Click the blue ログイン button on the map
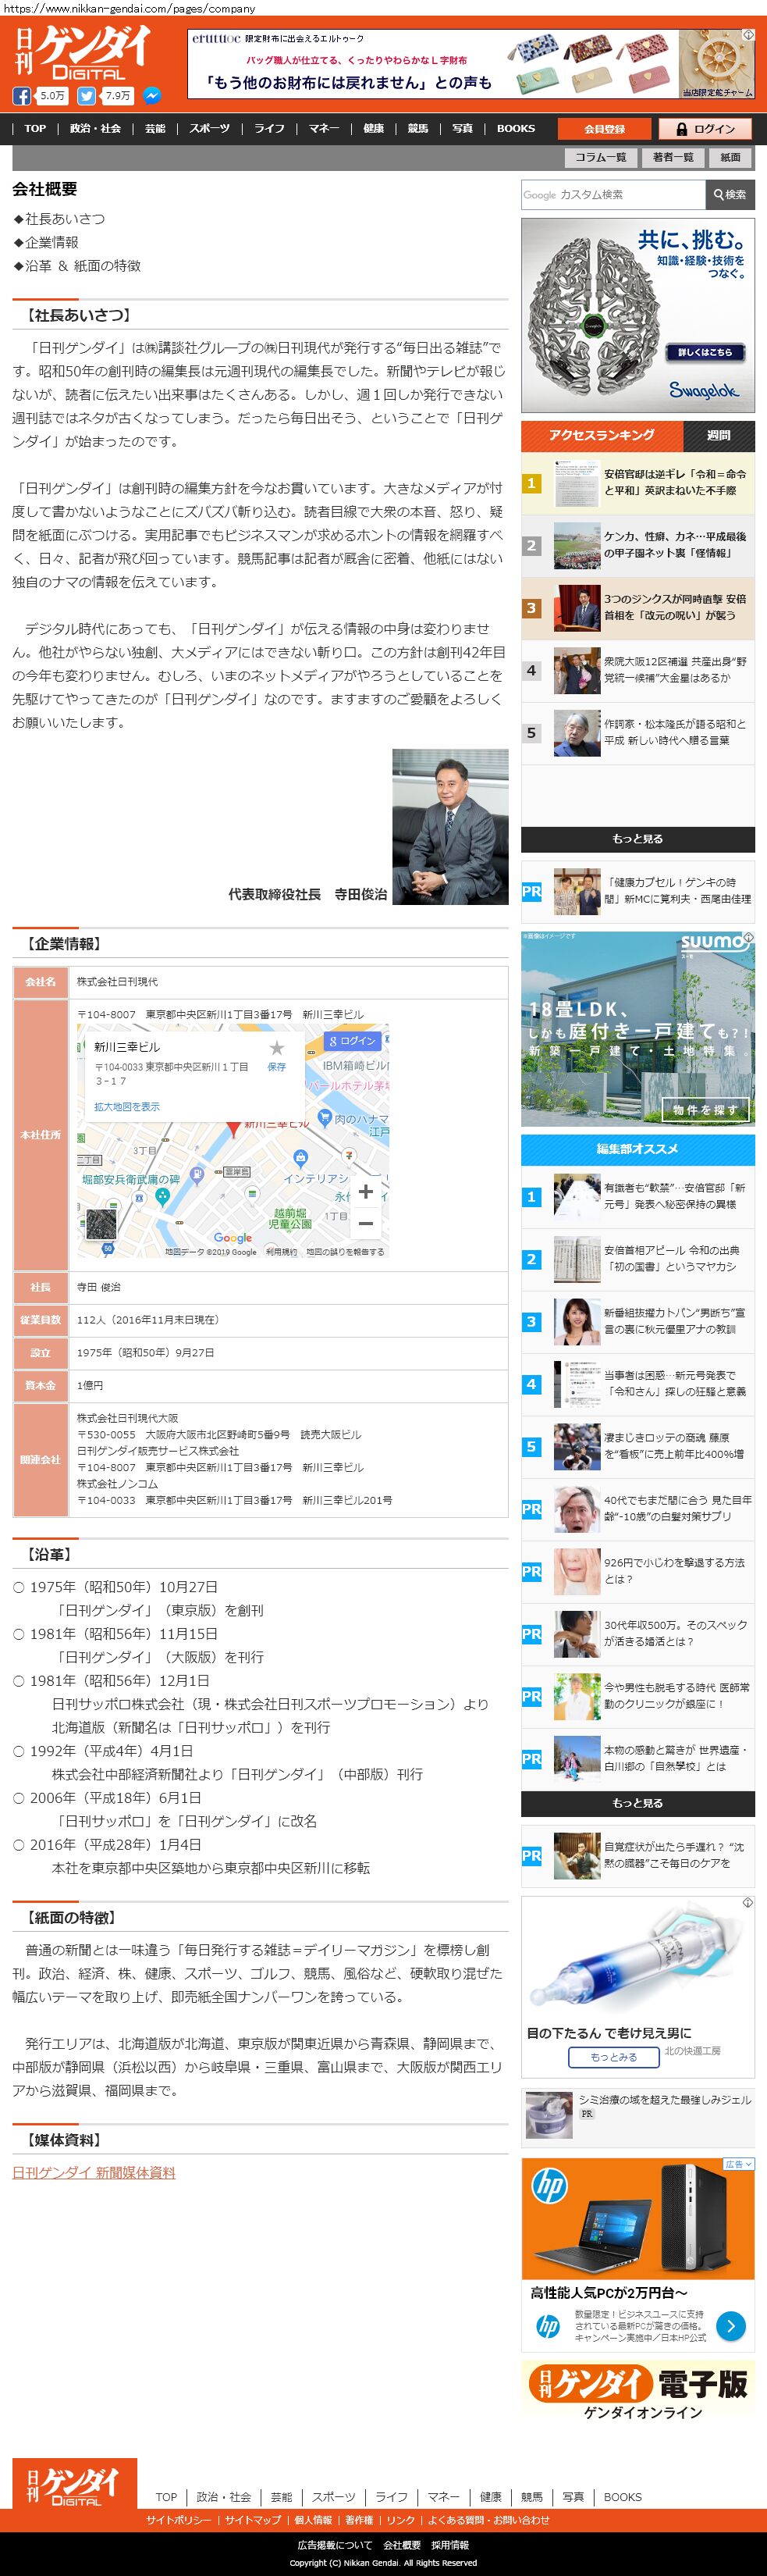Image resolution: width=767 pixels, height=2576 pixels. (353, 1041)
